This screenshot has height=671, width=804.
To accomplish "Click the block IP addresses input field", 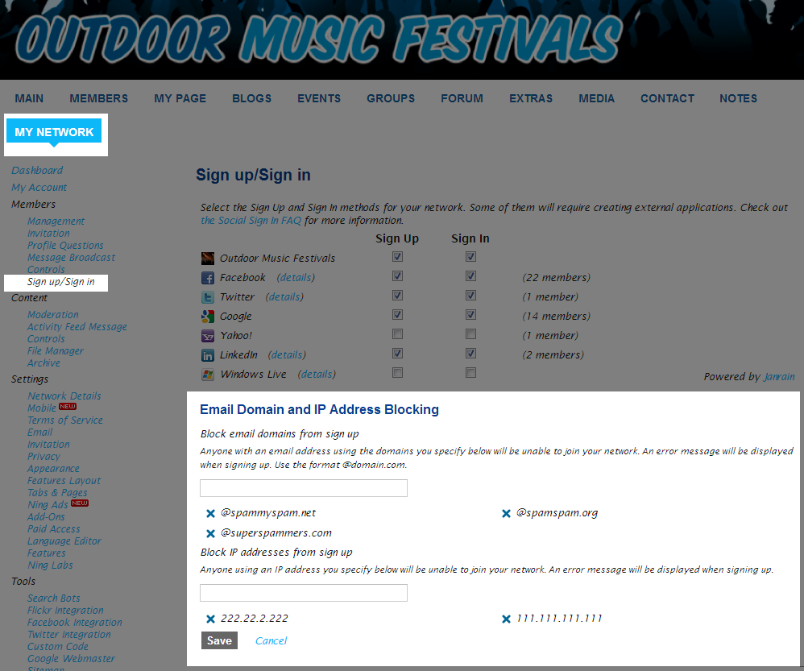I will click(x=304, y=593).
